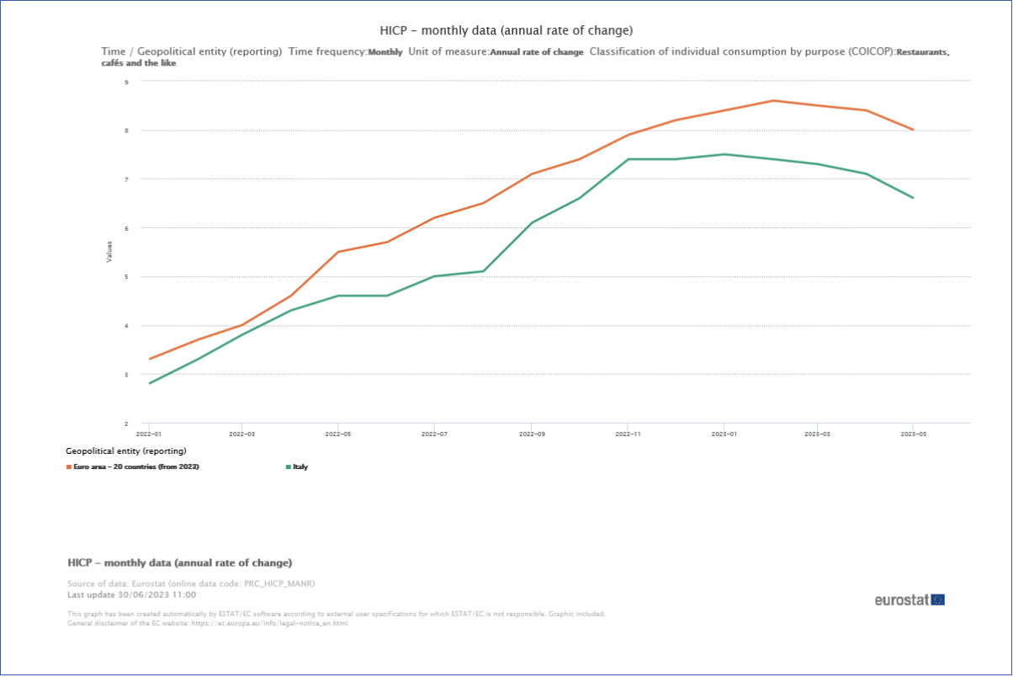The height and width of the screenshot is (677, 1013).
Task: Click the 2023-01 x-axis label
Action: pyautogui.click(x=723, y=434)
